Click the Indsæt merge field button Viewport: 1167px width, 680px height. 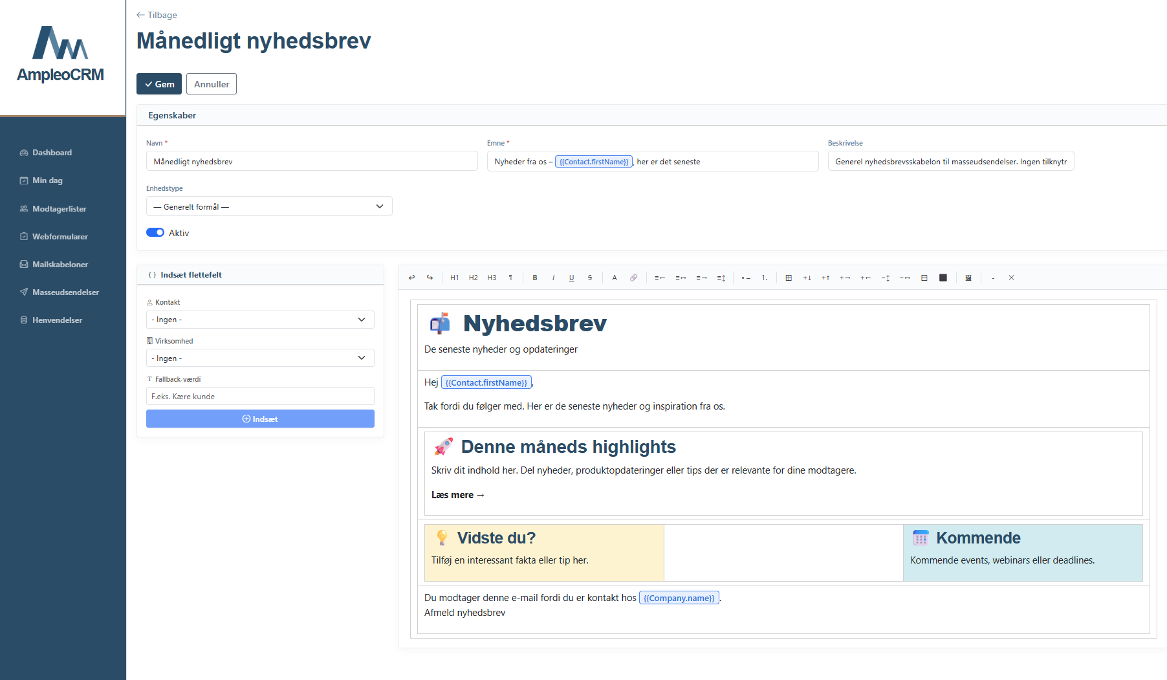pyautogui.click(x=260, y=419)
